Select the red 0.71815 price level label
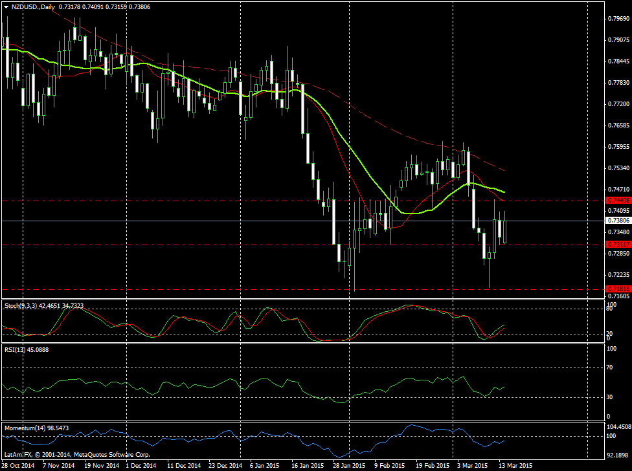 pyautogui.click(x=617, y=289)
